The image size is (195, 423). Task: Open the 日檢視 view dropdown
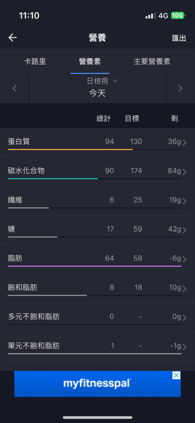[x=102, y=81]
